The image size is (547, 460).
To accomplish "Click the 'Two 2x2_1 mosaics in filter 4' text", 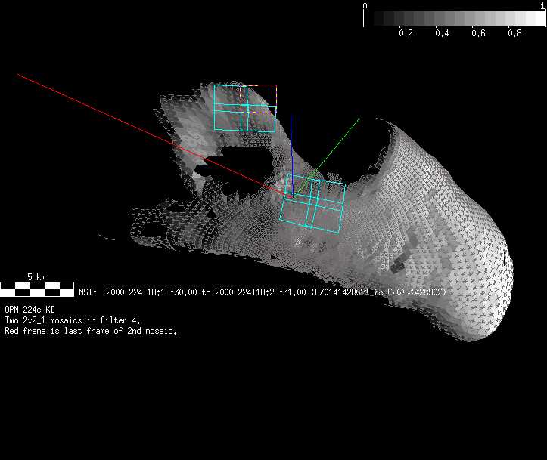I will point(73,320).
